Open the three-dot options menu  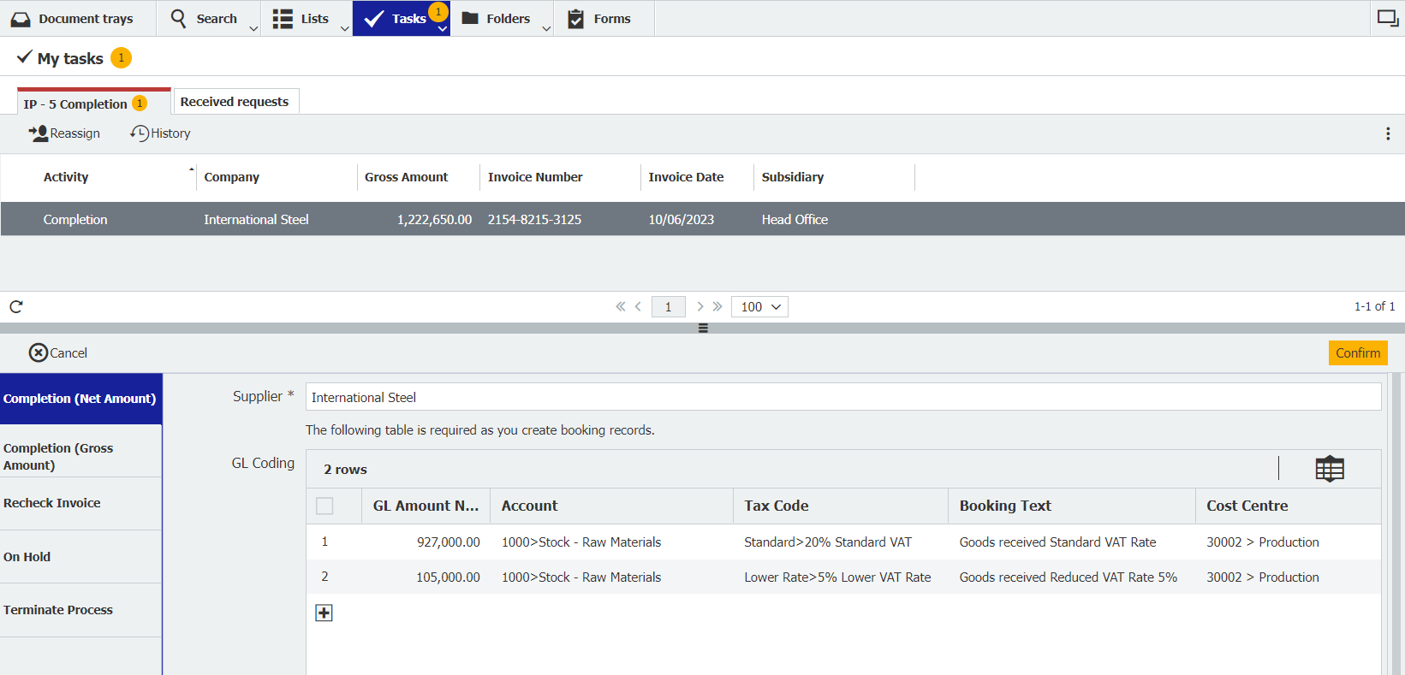(x=1387, y=133)
